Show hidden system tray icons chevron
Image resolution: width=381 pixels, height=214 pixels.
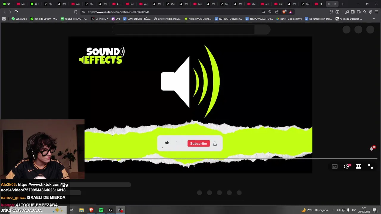[334, 210]
